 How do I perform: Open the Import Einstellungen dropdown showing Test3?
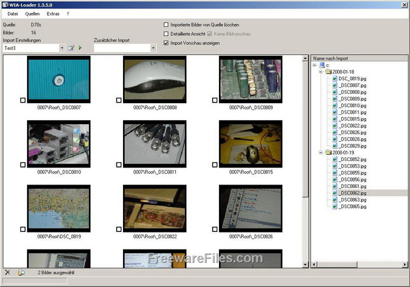coord(61,48)
